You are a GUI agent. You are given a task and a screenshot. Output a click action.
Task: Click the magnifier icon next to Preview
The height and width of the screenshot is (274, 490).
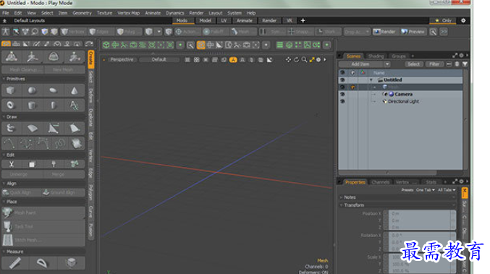433,32
